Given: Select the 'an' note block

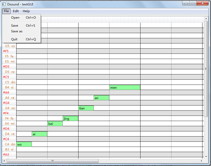Looking at the screenshot, I should coord(101,98).
